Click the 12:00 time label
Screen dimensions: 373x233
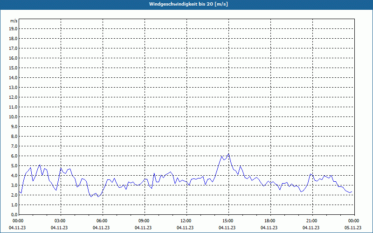tap(186, 221)
